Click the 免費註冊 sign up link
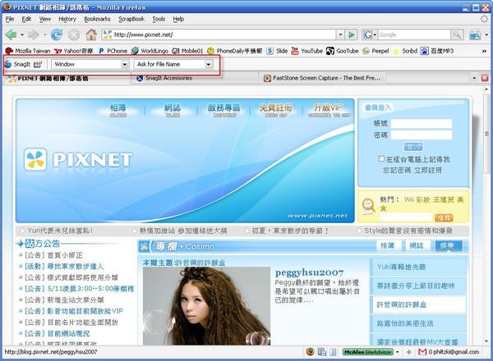Image resolution: width=493 pixels, height=361 pixels. pos(275,111)
